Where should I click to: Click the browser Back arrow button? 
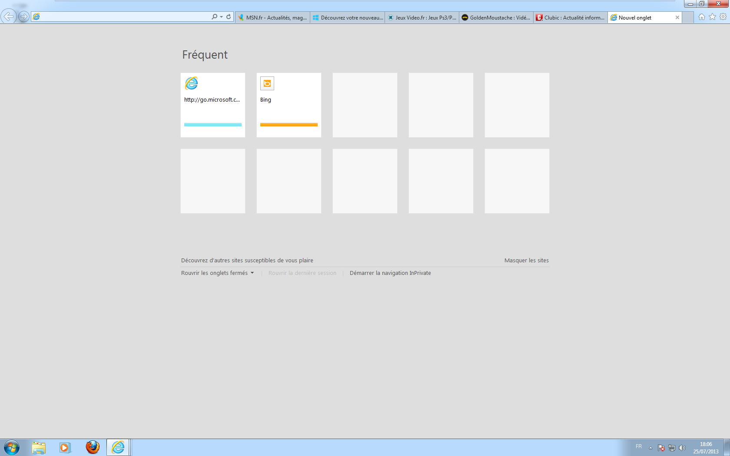8,17
